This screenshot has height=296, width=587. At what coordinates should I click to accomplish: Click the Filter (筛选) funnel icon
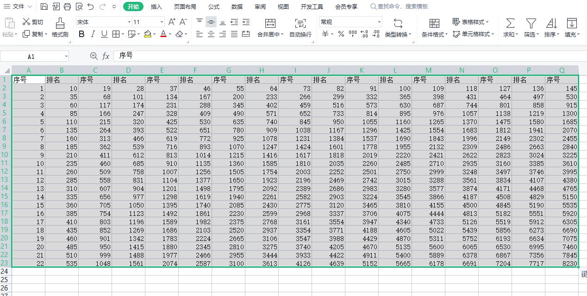click(x=531, y=23)
